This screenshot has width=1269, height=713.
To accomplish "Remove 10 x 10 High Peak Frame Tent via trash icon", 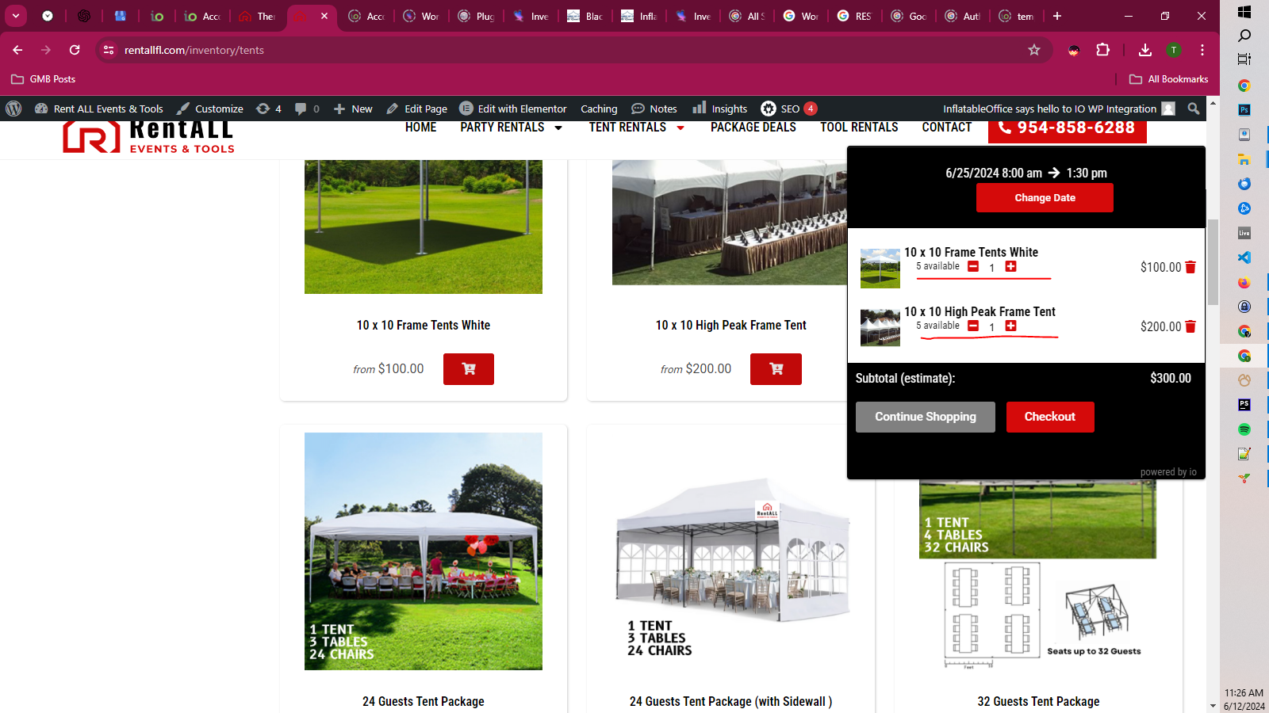I will 1190,327.
